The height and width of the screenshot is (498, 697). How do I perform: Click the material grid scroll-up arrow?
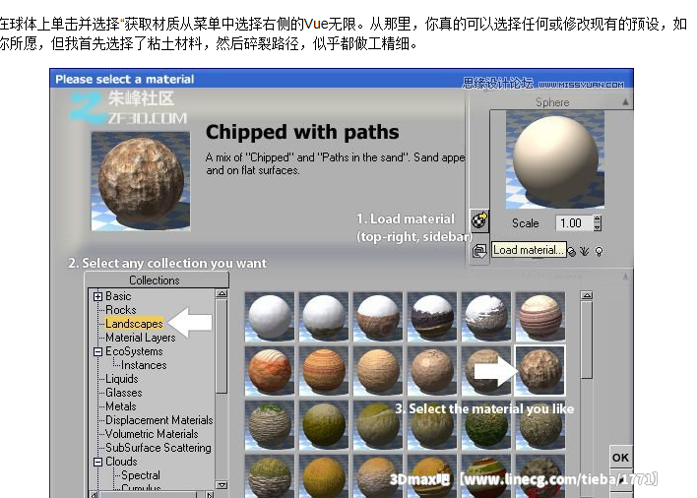[587, 295]
